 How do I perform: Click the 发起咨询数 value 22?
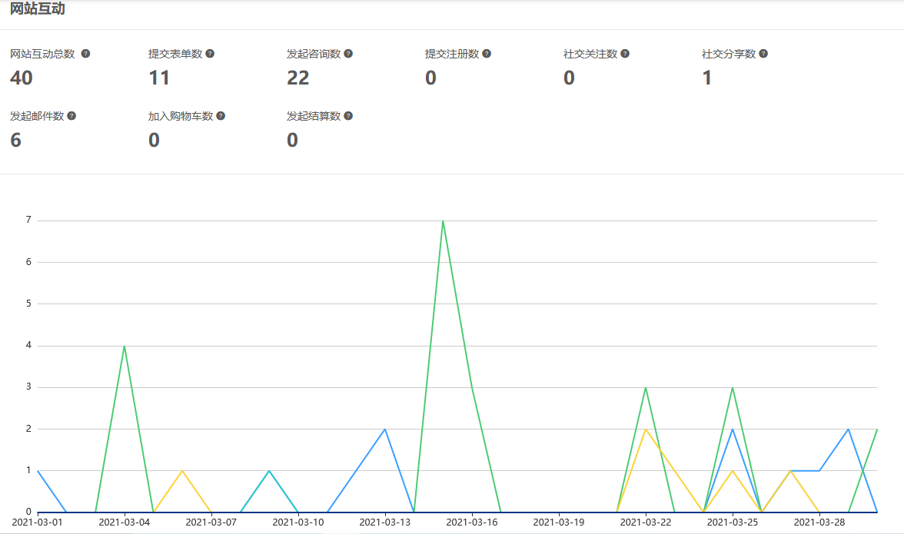(297, 78)
